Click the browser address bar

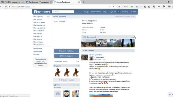[60, 7]
